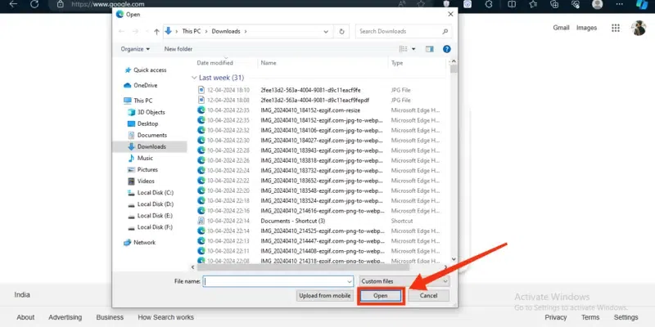
Task: Select Network in navigation pane
Action: (139, 242)
